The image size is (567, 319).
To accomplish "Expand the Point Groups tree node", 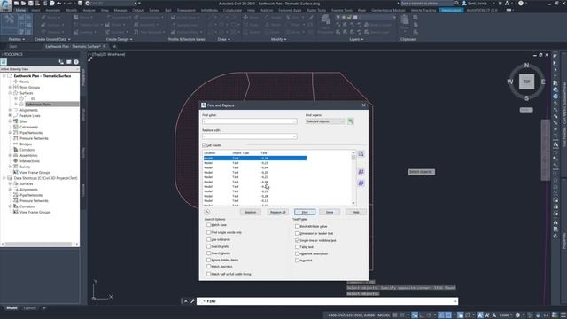I will (10, 88).
